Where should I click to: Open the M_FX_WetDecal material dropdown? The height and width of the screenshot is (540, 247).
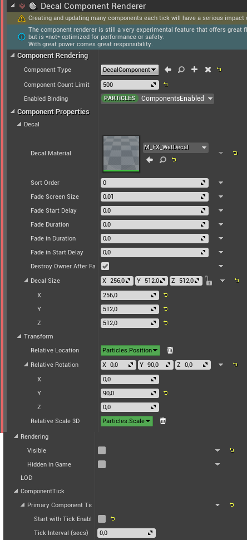[x=175, y=148]
